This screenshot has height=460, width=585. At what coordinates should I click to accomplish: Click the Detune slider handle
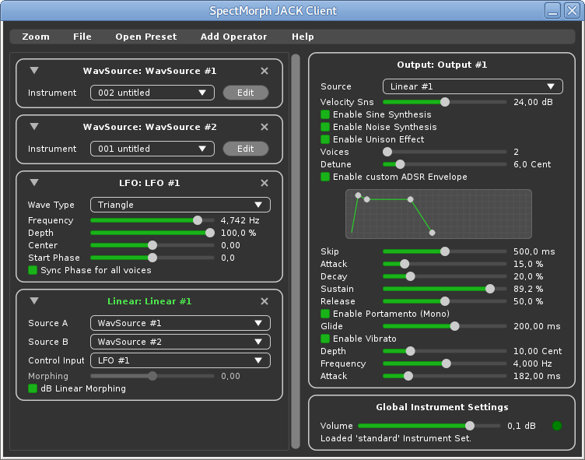(x=400, y=164)
